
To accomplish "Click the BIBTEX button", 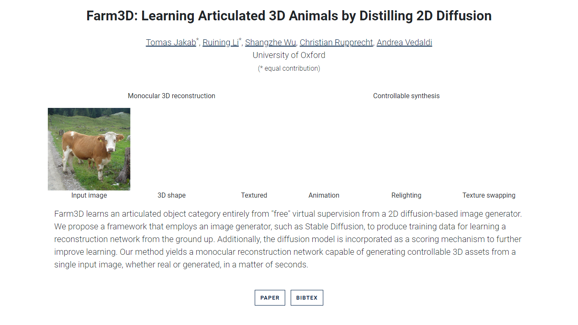I will [307, 297].
